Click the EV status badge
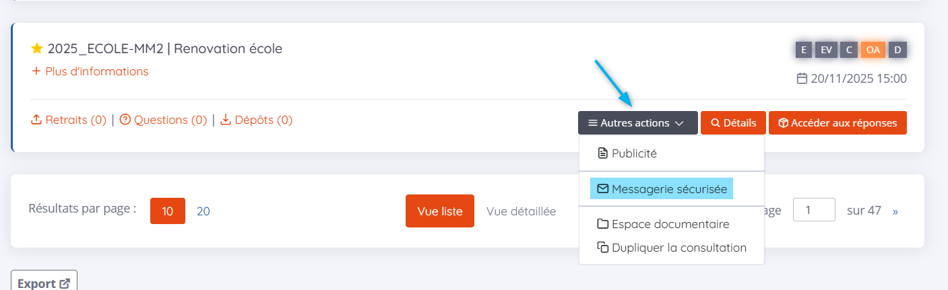Viewport: 948px width, 290px height. [825, 49]
